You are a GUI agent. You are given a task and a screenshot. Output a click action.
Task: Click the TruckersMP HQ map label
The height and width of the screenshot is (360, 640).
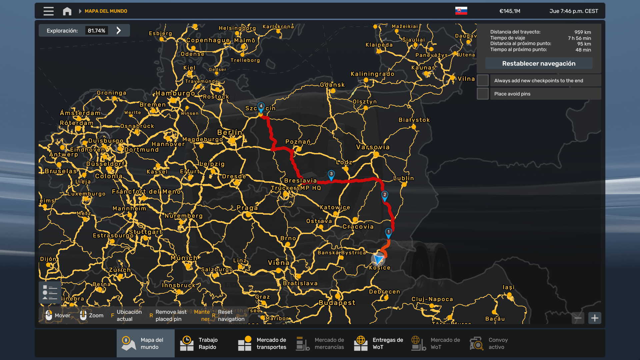point(296,188)
